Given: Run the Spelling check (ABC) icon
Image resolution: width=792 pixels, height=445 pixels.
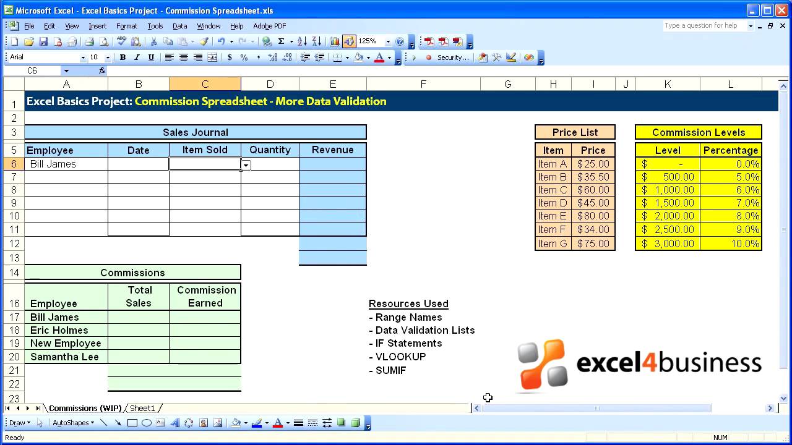Looking at the screenshot, I should pyautogui.click(x=121, y=41).
